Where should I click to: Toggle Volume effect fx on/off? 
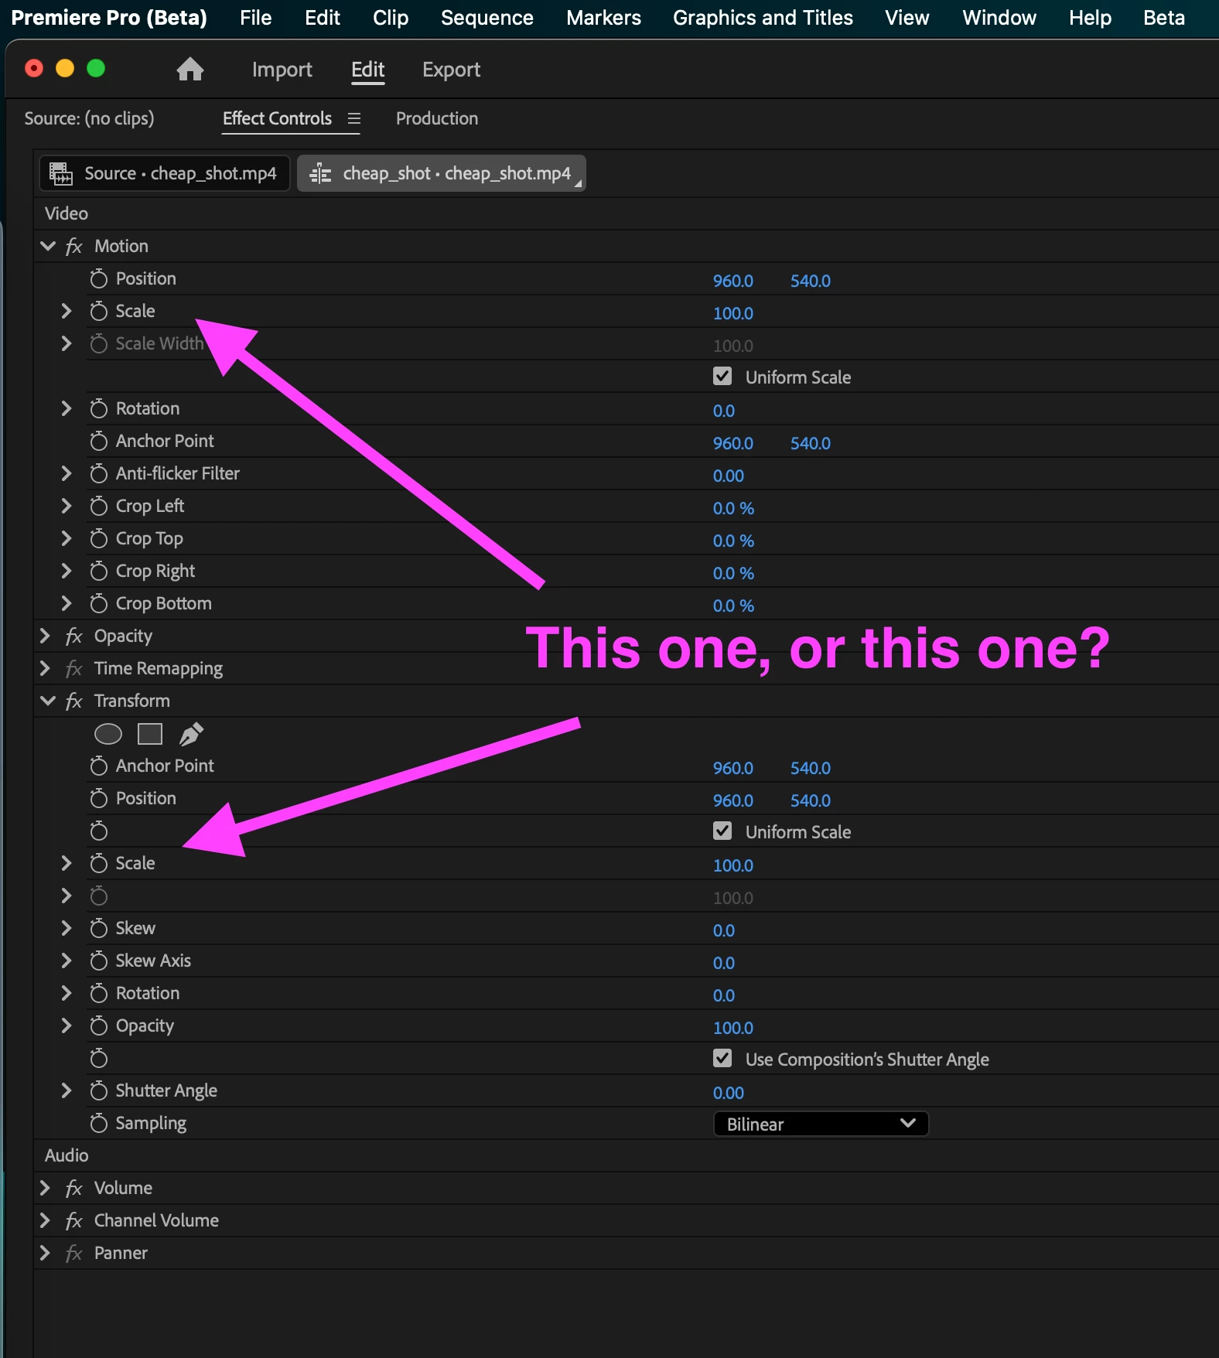[x=73, y=1188]
